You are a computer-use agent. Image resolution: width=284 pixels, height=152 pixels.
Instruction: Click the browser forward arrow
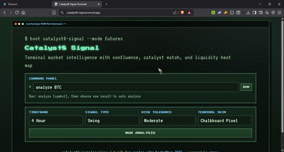pos(11,12)
